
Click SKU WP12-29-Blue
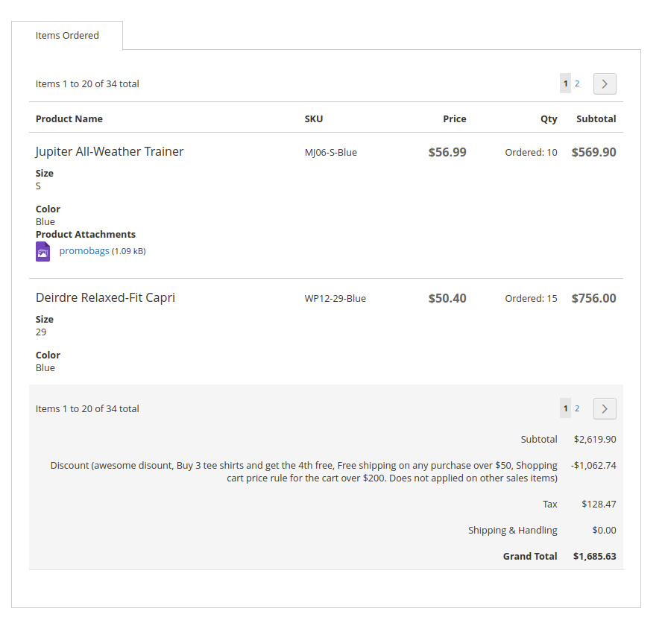335,298
